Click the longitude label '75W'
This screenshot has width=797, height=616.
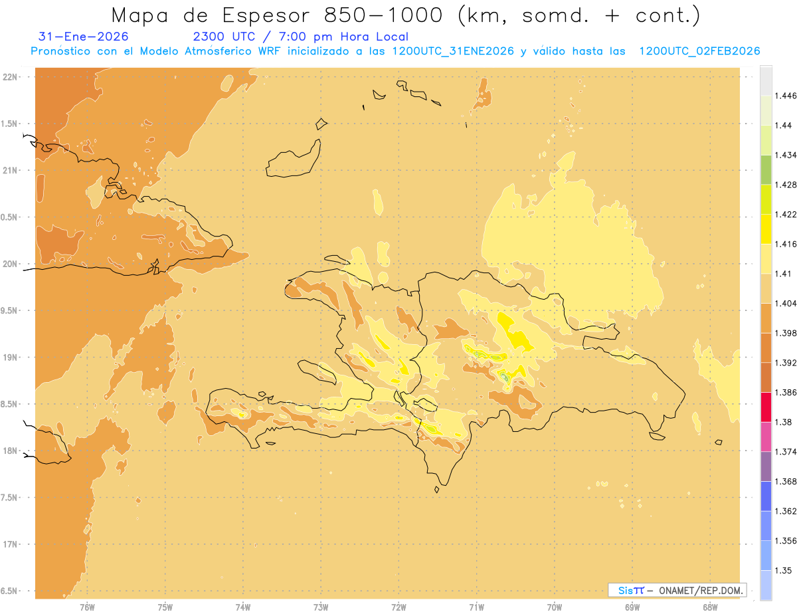[165, 607]
